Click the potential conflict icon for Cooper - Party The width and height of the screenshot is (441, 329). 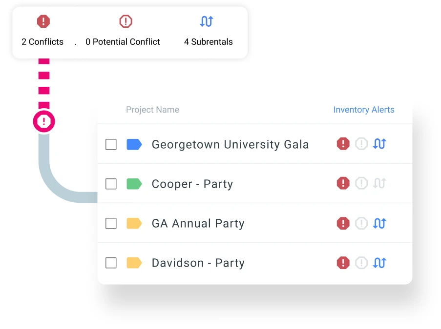tap(361, 183)
